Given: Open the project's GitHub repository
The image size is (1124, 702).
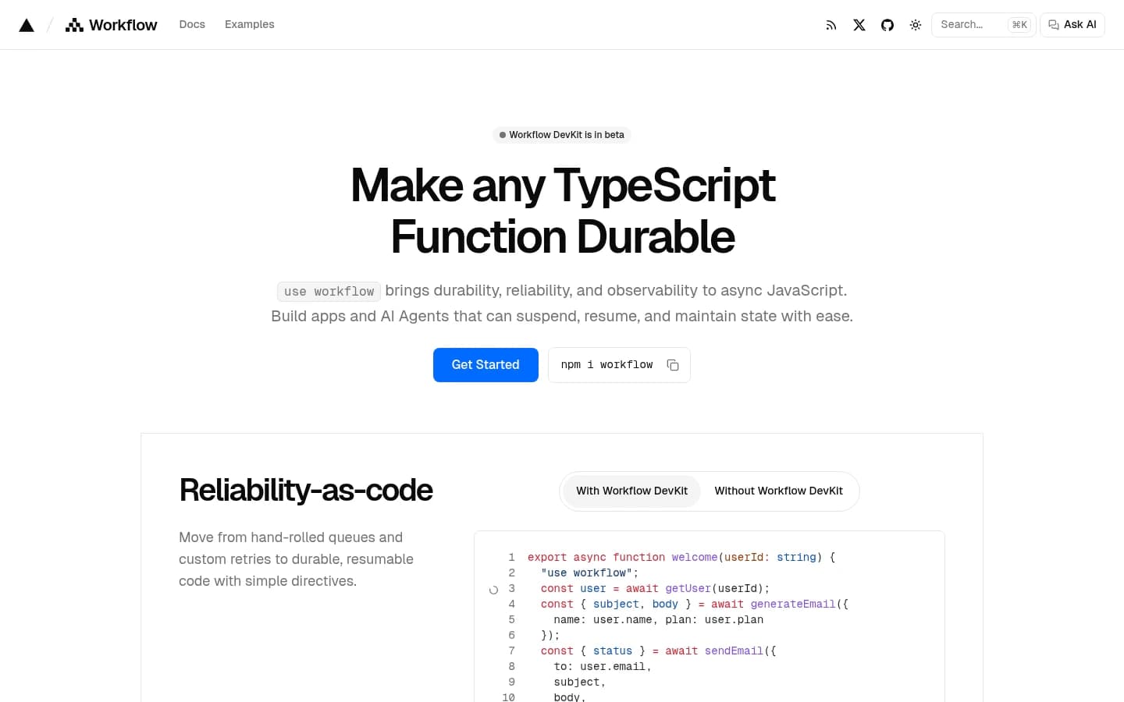Looking at the screenshot, I should [x=887, y=24].
